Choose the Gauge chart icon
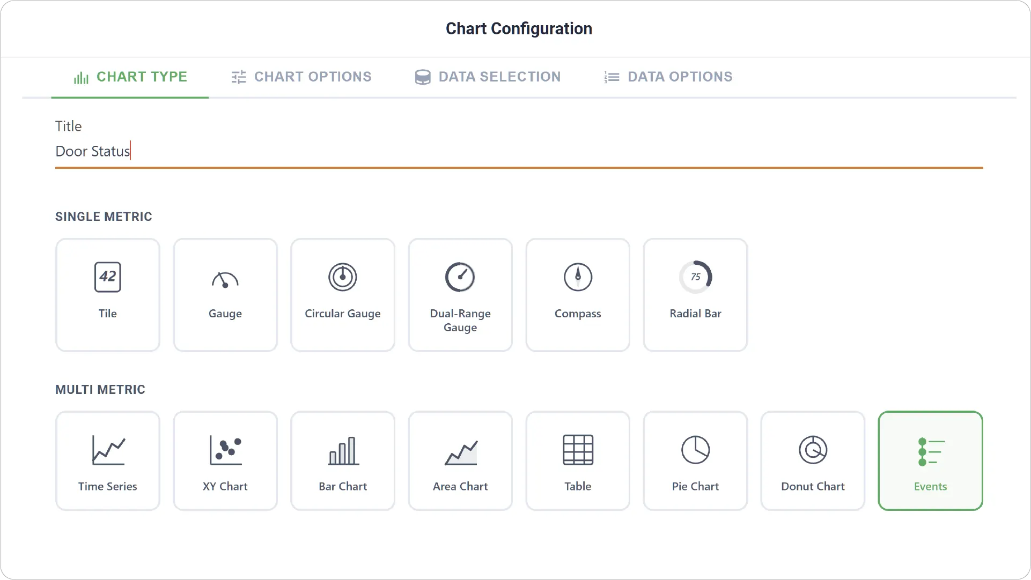This screenshot has width=1031, height=580. coord(225,280)
